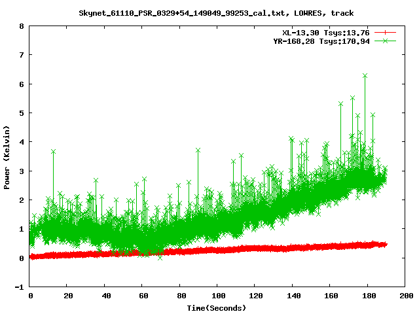Click the tallest green spike above 6 Kelvin
419x314 pixels.
(365, 76)
